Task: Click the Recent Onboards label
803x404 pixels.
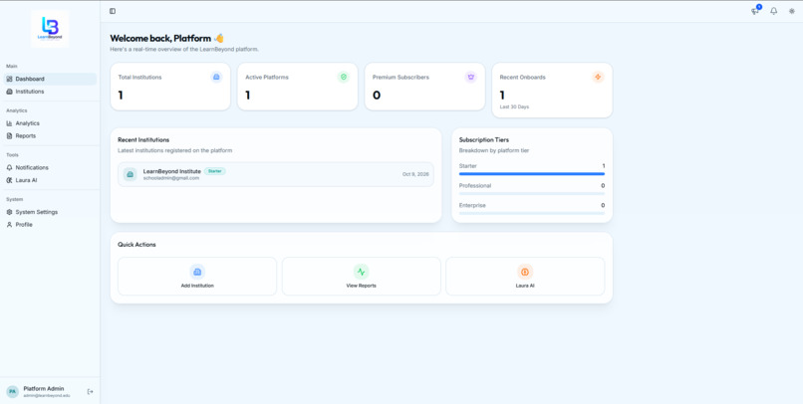Action: pos(522,78)
